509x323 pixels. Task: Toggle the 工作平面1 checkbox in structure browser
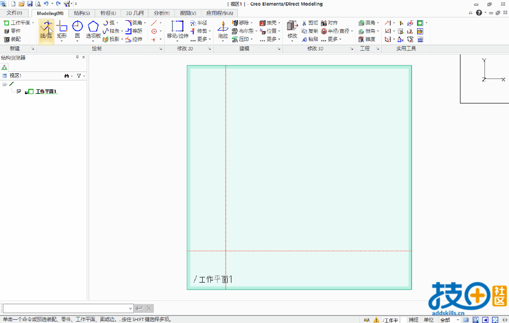click(x=19, y=92)
